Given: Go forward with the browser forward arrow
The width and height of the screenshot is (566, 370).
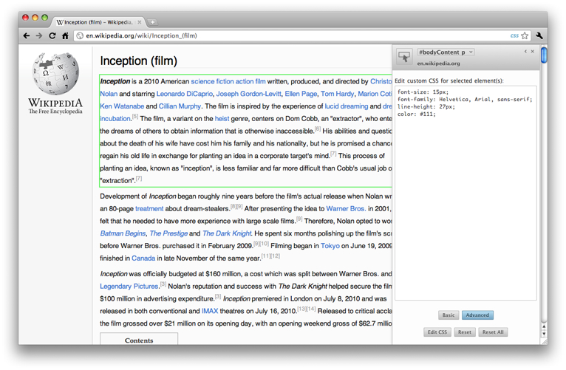Looking at the screenshot, I should pyautogui.click(x=39, y=35).
